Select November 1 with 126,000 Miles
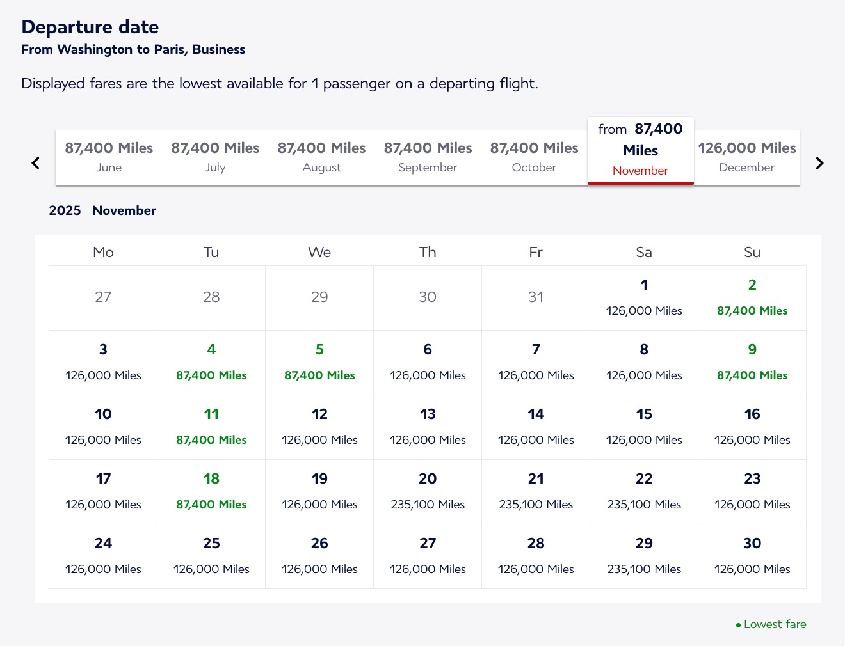The width and height of the screenshot is (845, 646). point(644,297)
